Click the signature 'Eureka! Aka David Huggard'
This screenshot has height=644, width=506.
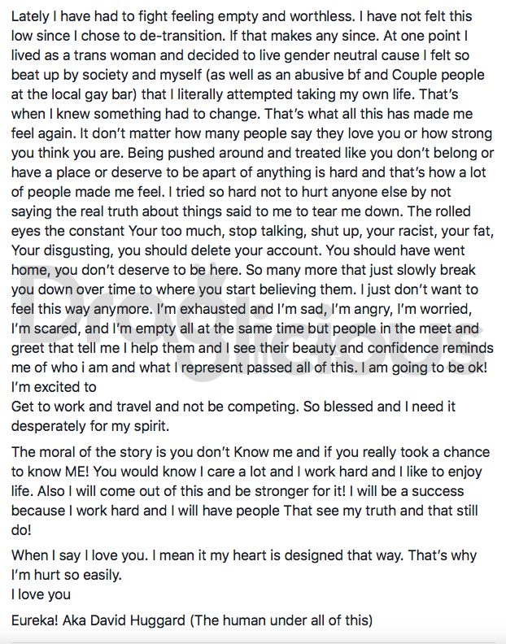98,620
